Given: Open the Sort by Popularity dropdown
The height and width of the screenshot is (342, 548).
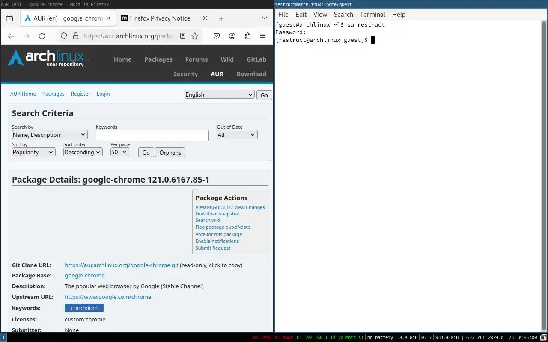Looking at the screenshot, I should pyautogui.click(x=34, y=152).
